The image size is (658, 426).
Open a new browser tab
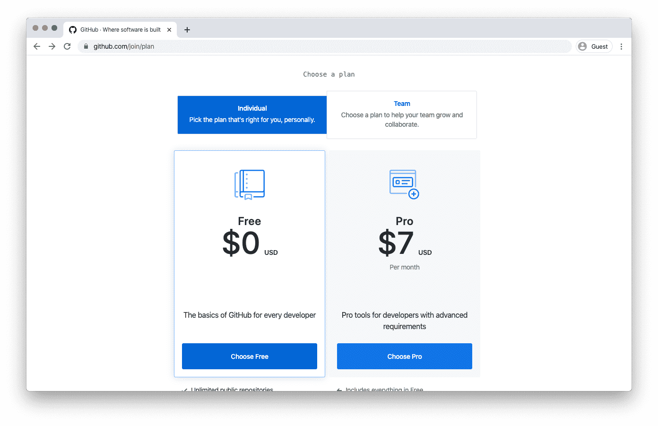tap(187, 30)
